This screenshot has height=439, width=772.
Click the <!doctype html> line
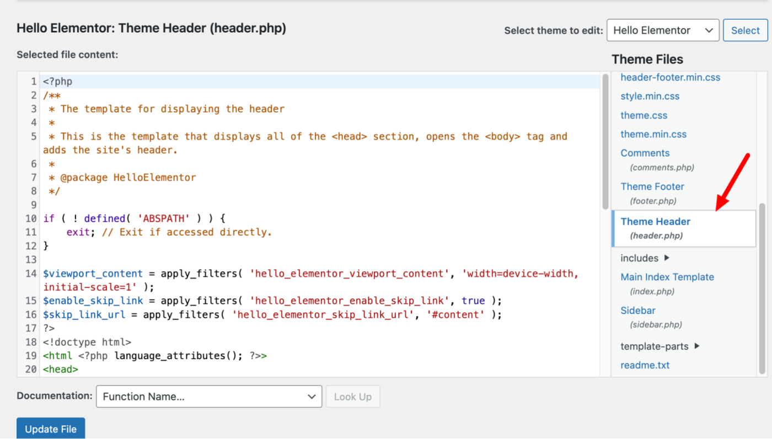click(87, 342)
